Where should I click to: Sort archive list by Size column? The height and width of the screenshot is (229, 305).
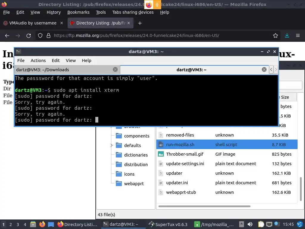pyautogui.click(x=287, y=97)
